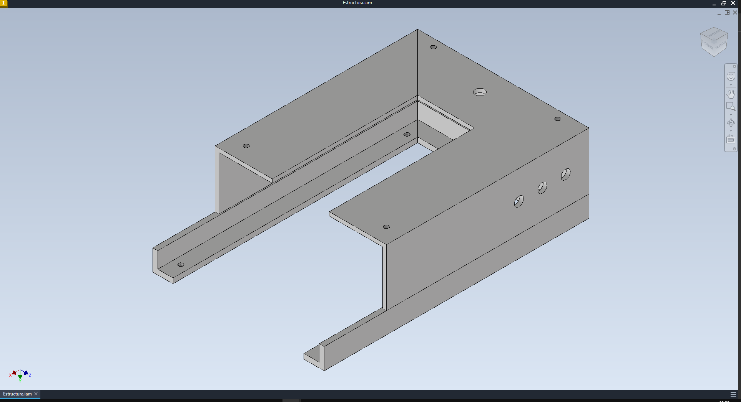This screenshot has width=741, height=402.
Task: Close the Estructura.iam document tab
Action: (x=36, y=394)
